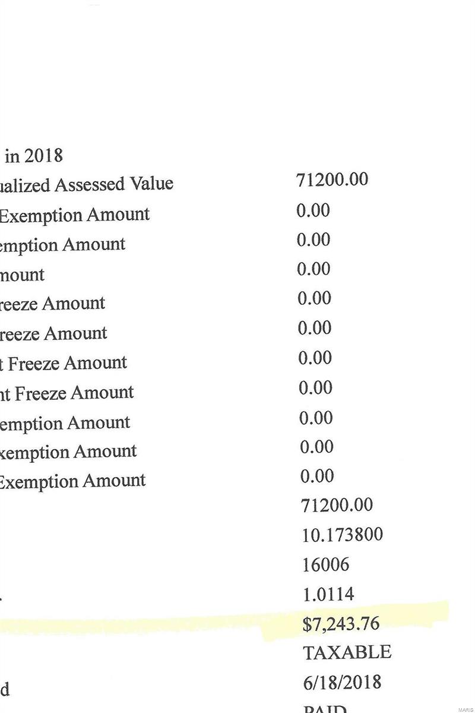Select the 16006 code number
Viewport: 475px width, 713px height.
coord(325,564)
